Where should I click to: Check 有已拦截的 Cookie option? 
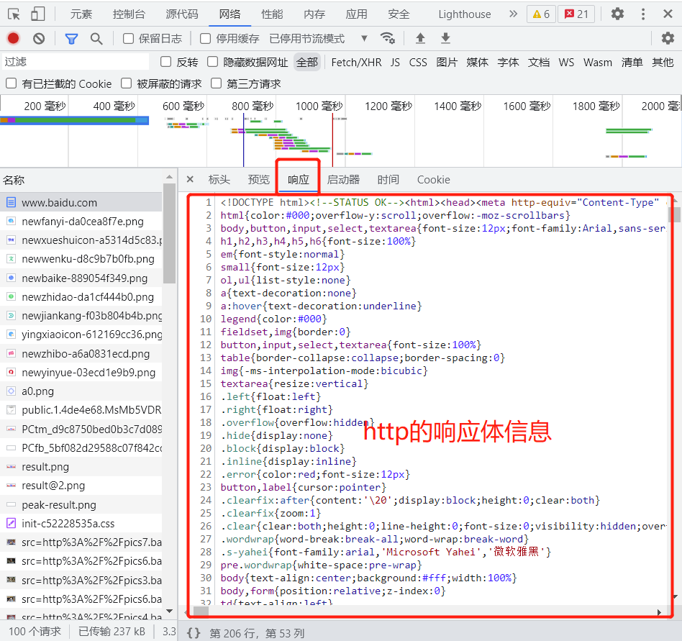coord(12,83)
